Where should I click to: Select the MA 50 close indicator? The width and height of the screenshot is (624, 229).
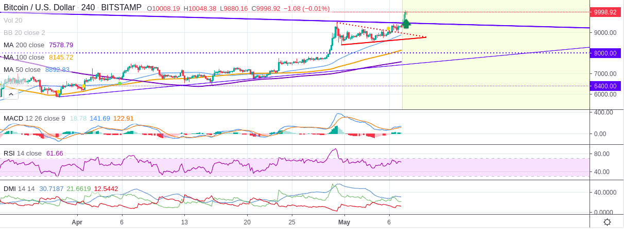point(22,69)
